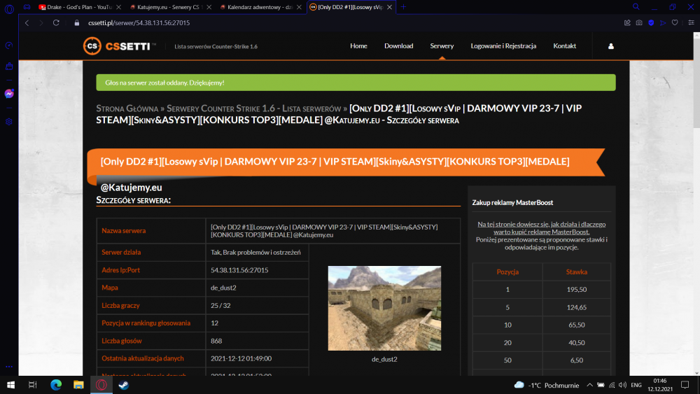This screenshot has height=394, width=700.
Task: Open weather widget showing -1°C Pochmurnie
Action: pos(547,385)
